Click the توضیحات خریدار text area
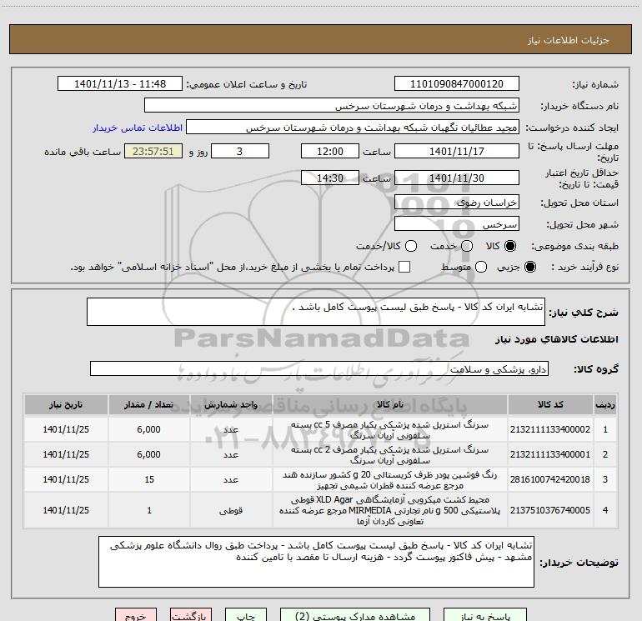 click(316, 562)
